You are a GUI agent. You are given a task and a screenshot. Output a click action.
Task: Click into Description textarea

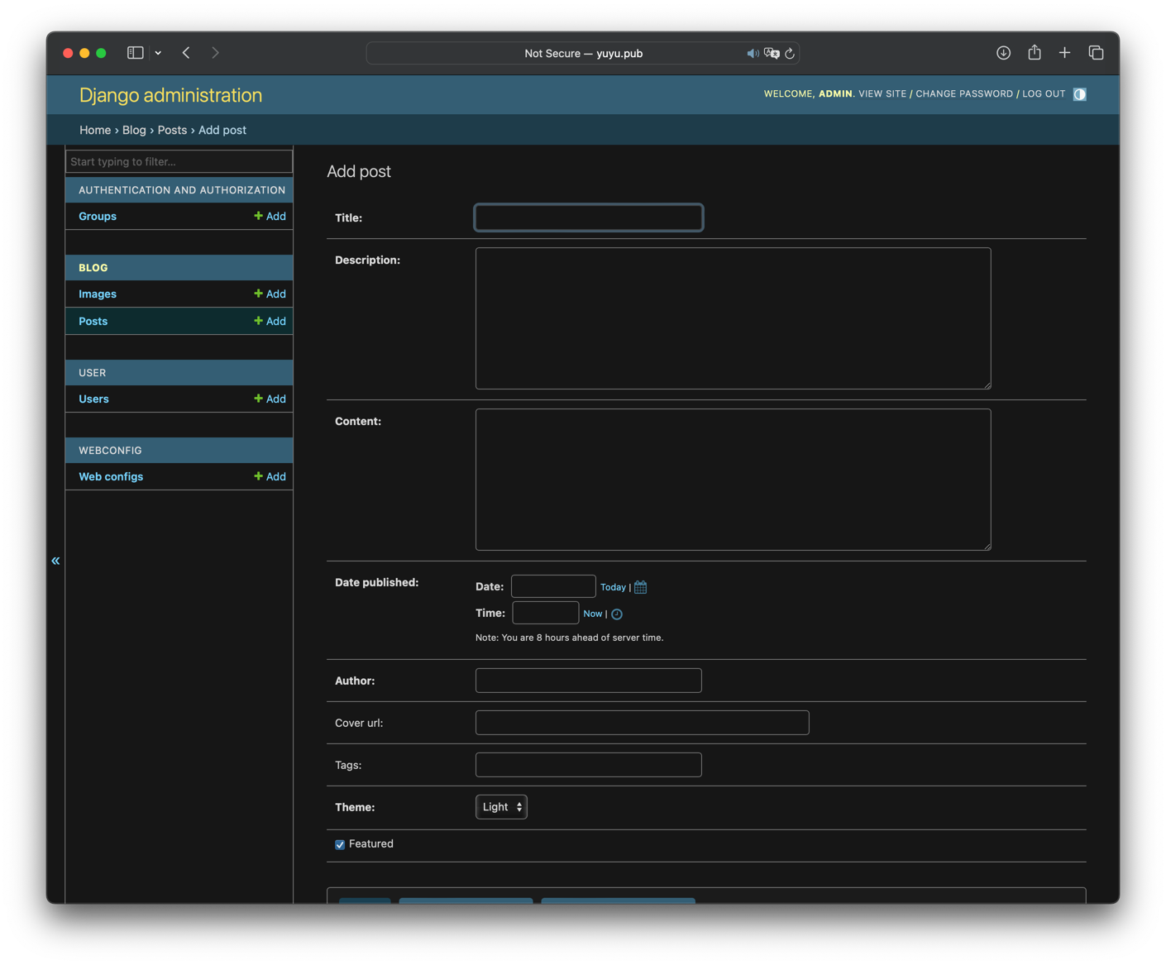[x=733, y=318]
